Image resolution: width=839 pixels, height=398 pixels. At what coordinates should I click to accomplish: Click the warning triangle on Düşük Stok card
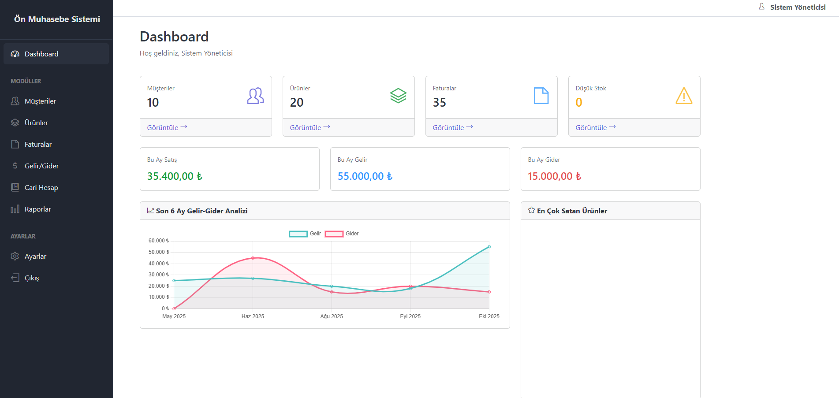point(684,96)
